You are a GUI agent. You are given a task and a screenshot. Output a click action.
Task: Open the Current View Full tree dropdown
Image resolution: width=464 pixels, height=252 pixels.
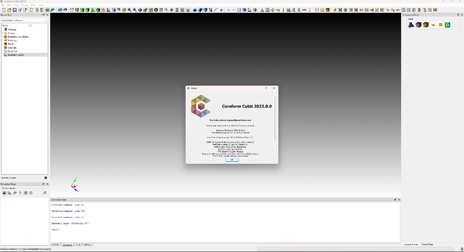coord(30,20)
